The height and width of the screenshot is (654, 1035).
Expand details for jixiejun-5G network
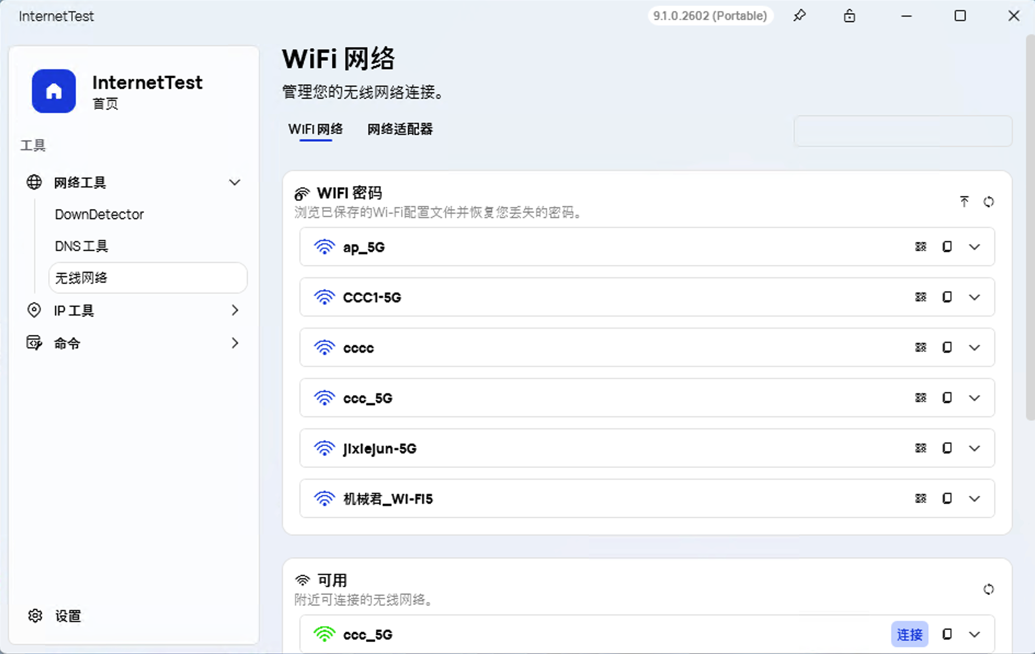click(x=975, y=448)
